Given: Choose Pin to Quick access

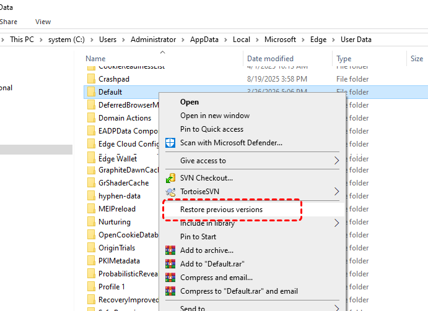Looking at the screenshot, I should (x=211, y=129).
